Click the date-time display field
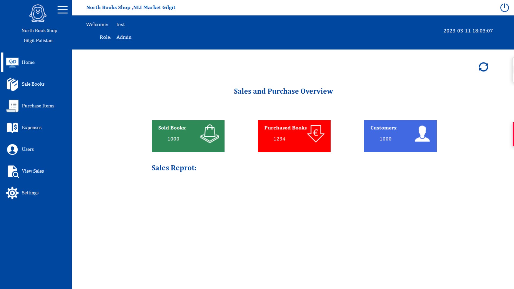The image size is (514, 289). 468,31
